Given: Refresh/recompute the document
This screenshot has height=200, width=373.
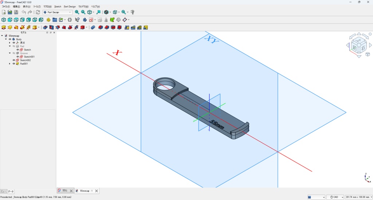Looking at the screenshot, I should tap(38, 12).
